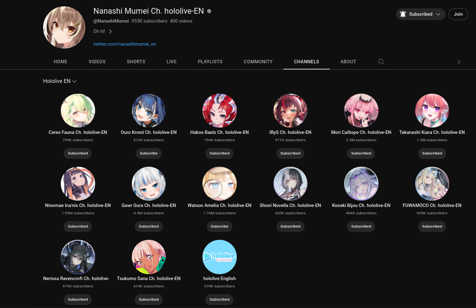Image resolution: width=476 pixels, height=308 pixels.
Task: Click the Join membership button
Action: (x=458, y=14)
